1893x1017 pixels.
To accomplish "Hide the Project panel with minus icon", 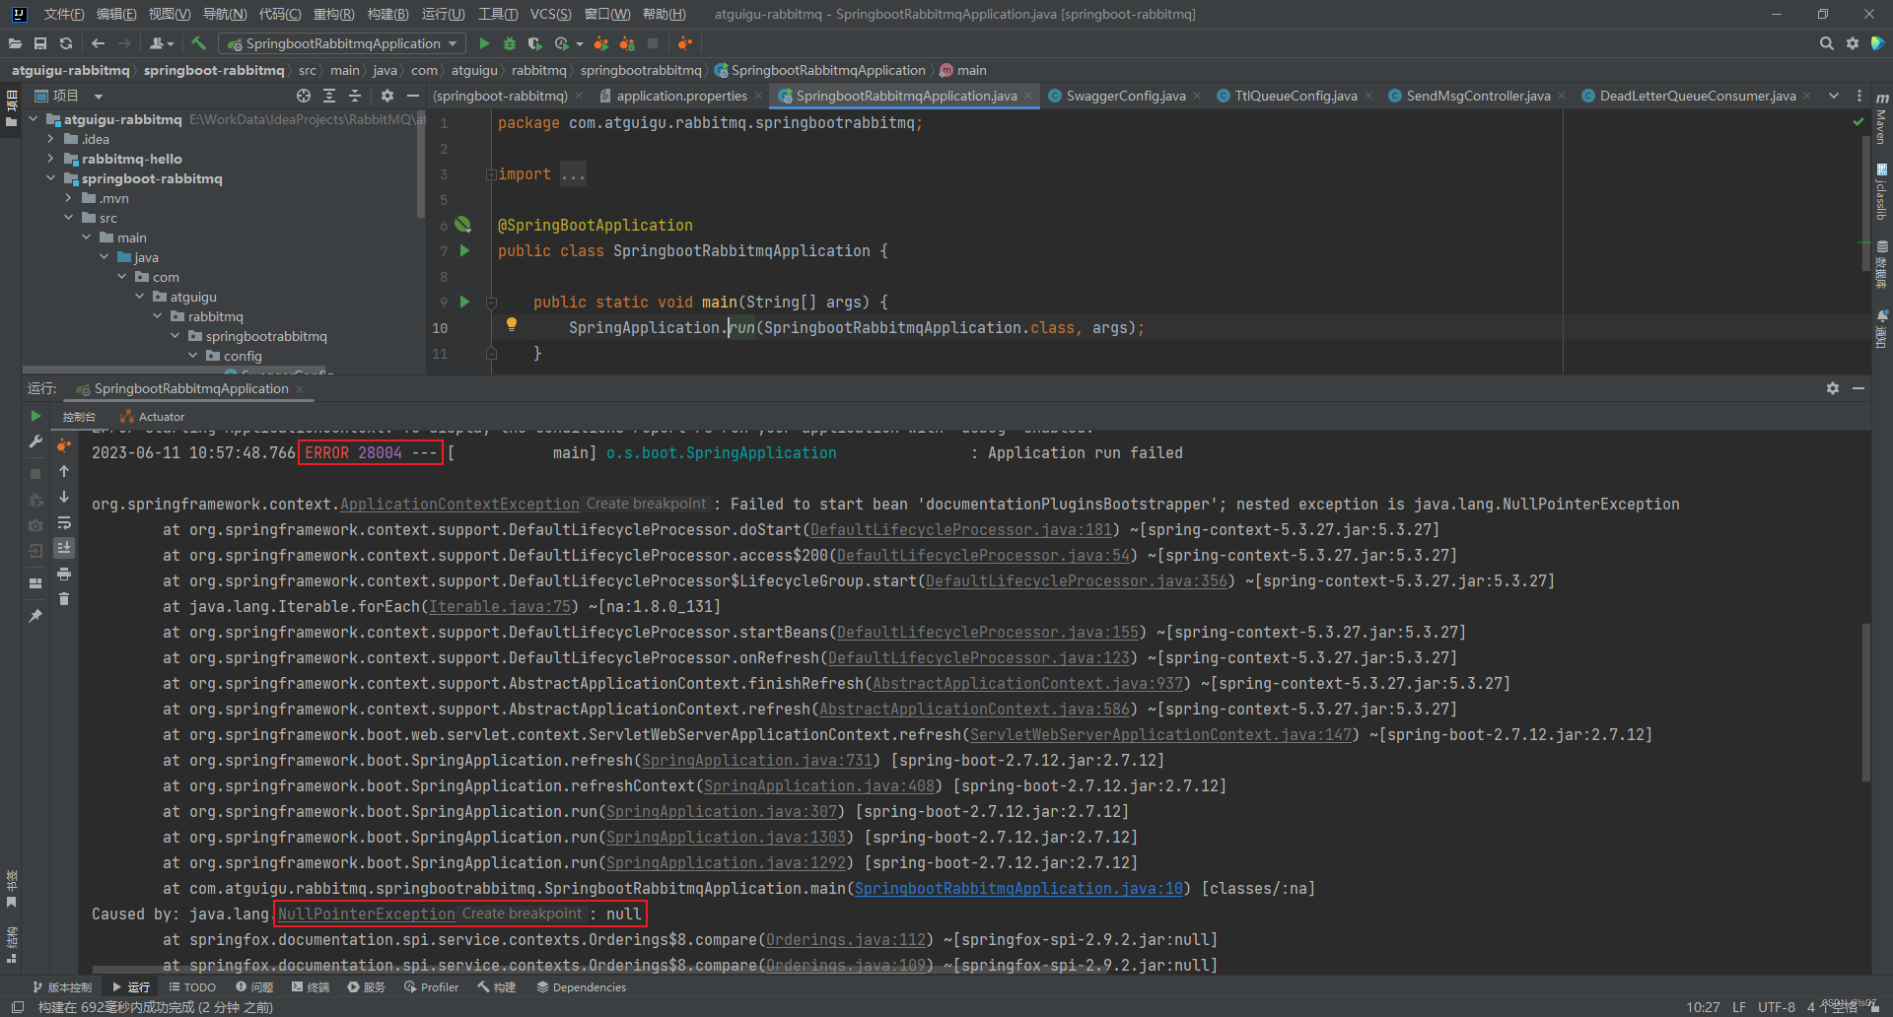I will [413, 96].
